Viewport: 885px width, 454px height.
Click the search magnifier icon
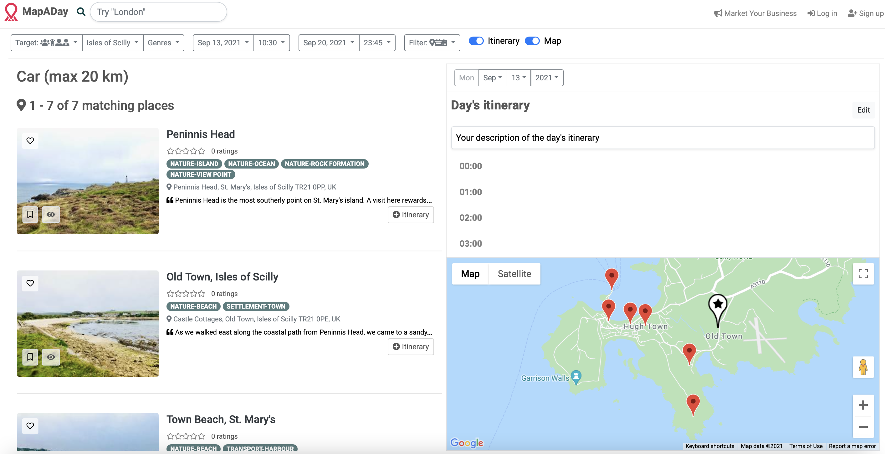click(x=81, y=12)
